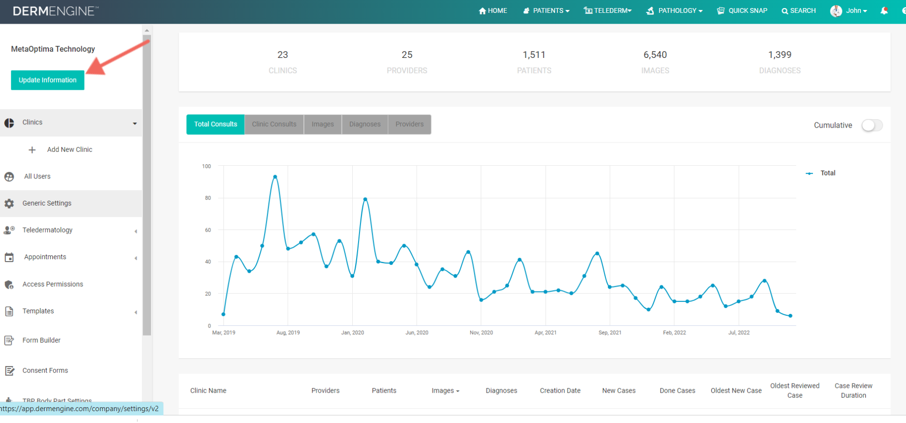The image size is (906, 423).
Task: Click the Done Cases column header
Action: 677,391
